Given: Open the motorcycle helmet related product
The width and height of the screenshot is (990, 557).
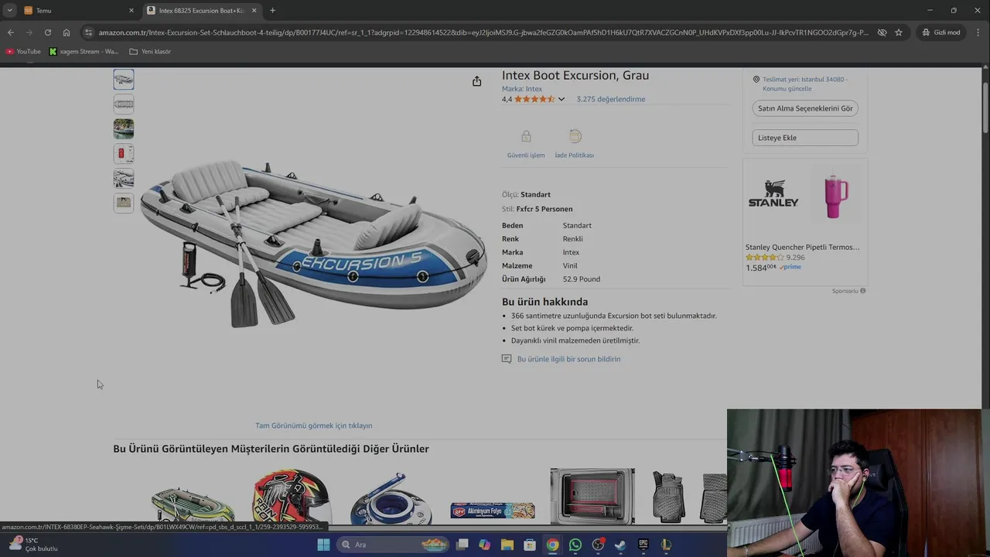Looking at the screenshot, I should (x=292, y=497).
